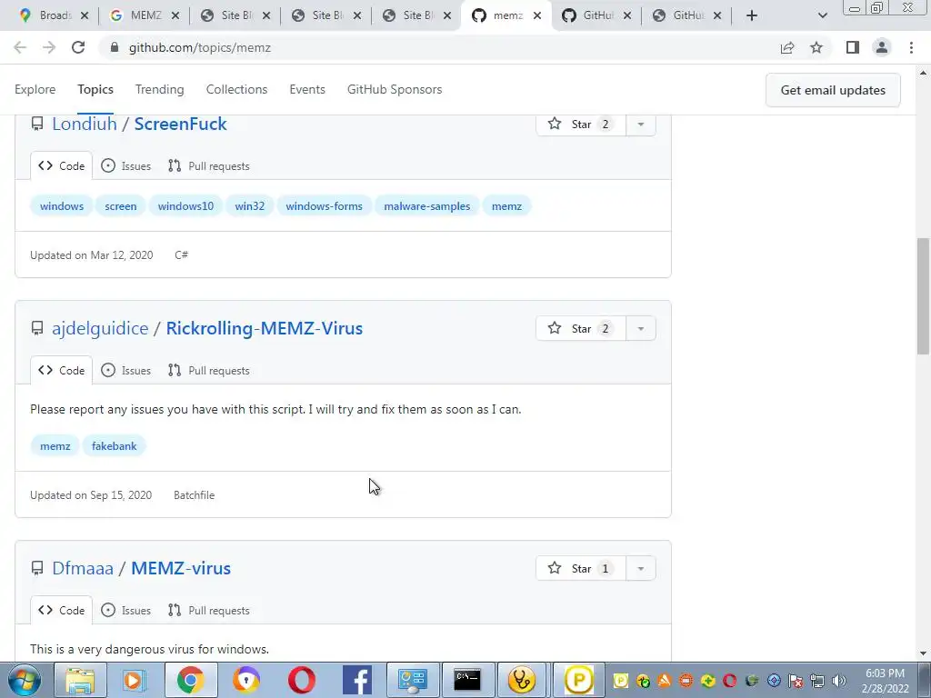Open the ScreenFuck repository link

point(181,124)
